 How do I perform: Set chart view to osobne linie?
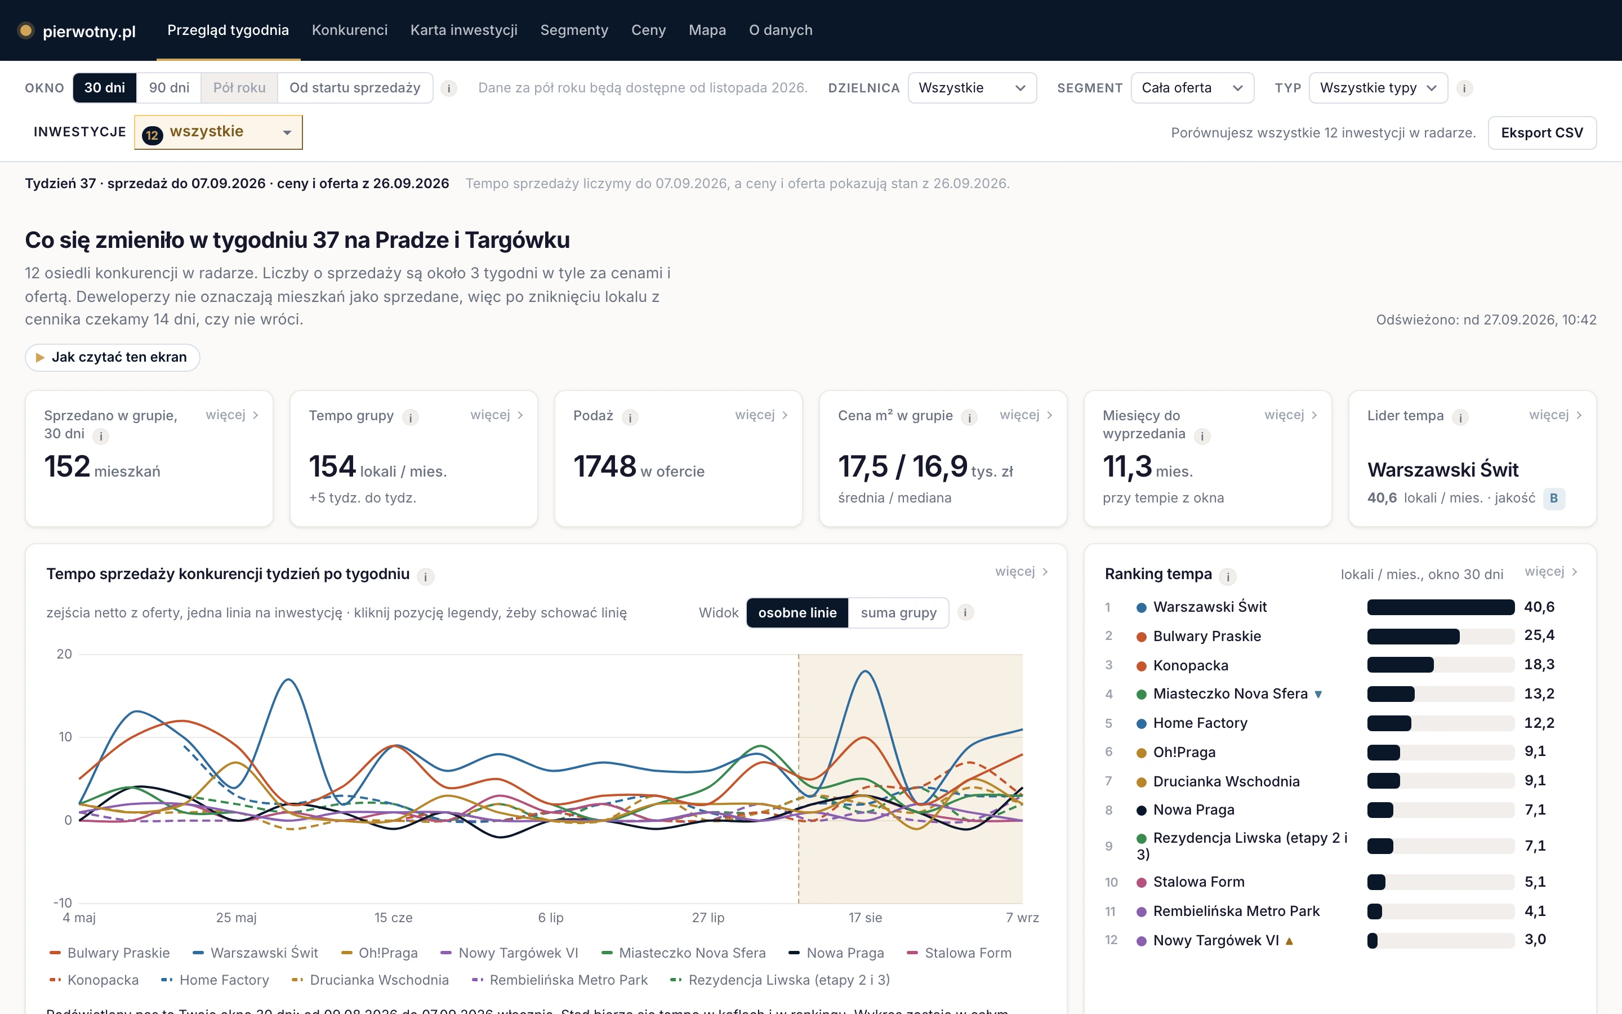pos(797,613)
